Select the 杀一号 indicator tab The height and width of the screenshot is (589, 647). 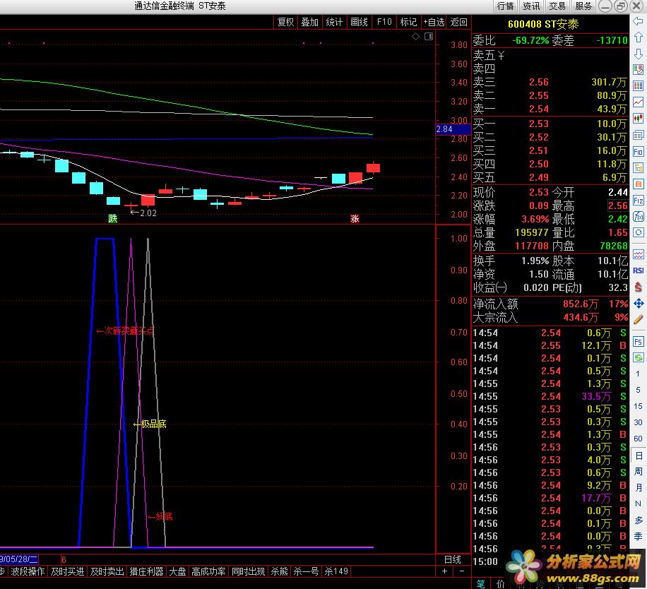306,571
